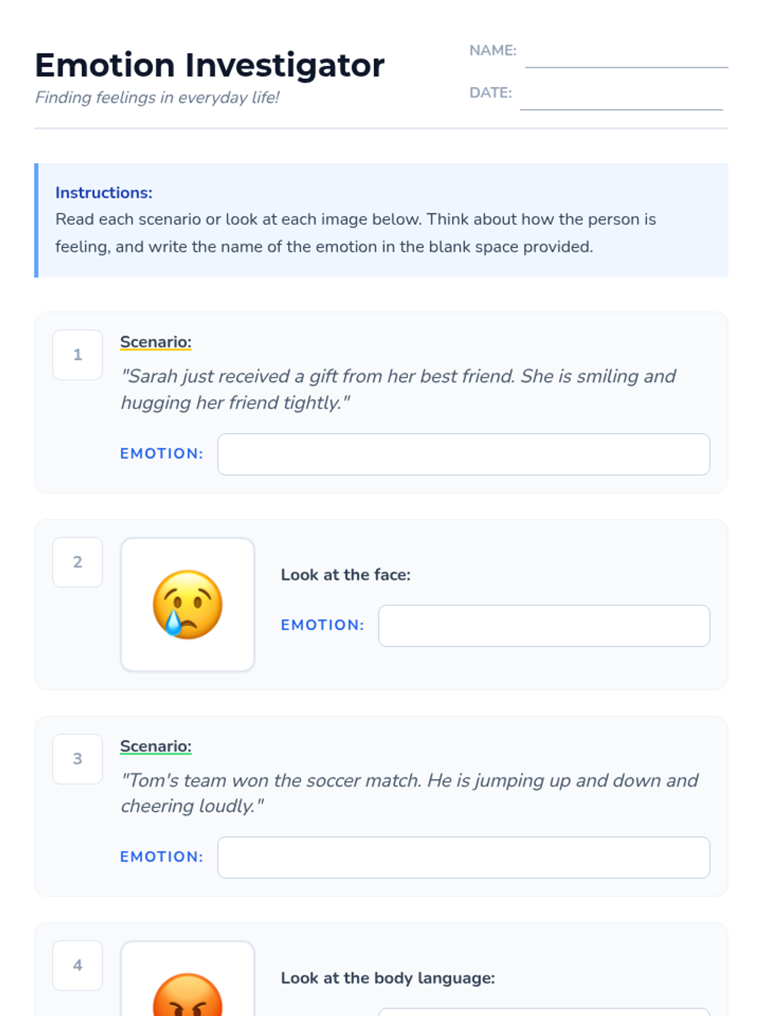Click the Instructions heading

(x=104, y=192)
